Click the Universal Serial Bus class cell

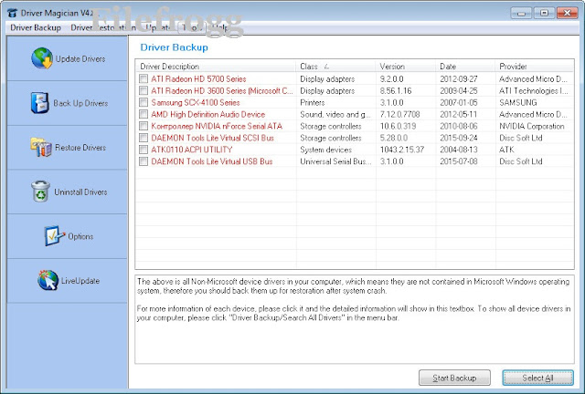click(335, 161)
